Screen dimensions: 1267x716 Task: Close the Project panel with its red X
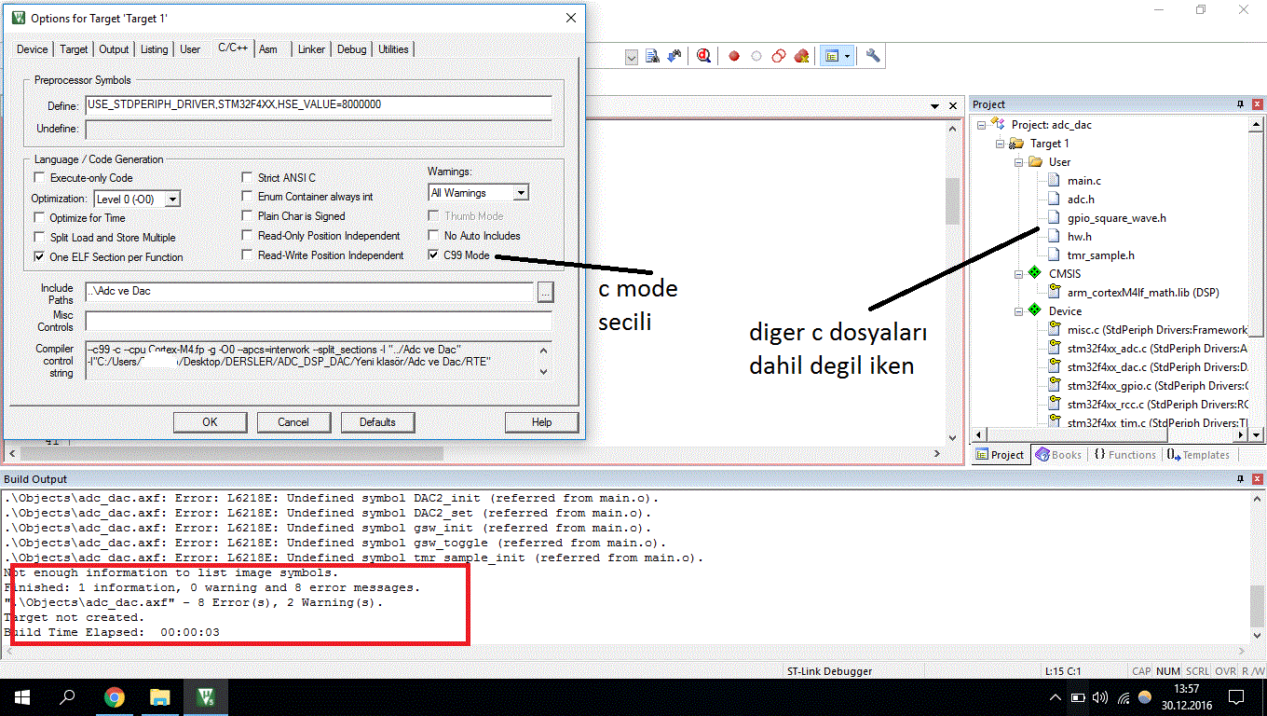click(1257, 104)
